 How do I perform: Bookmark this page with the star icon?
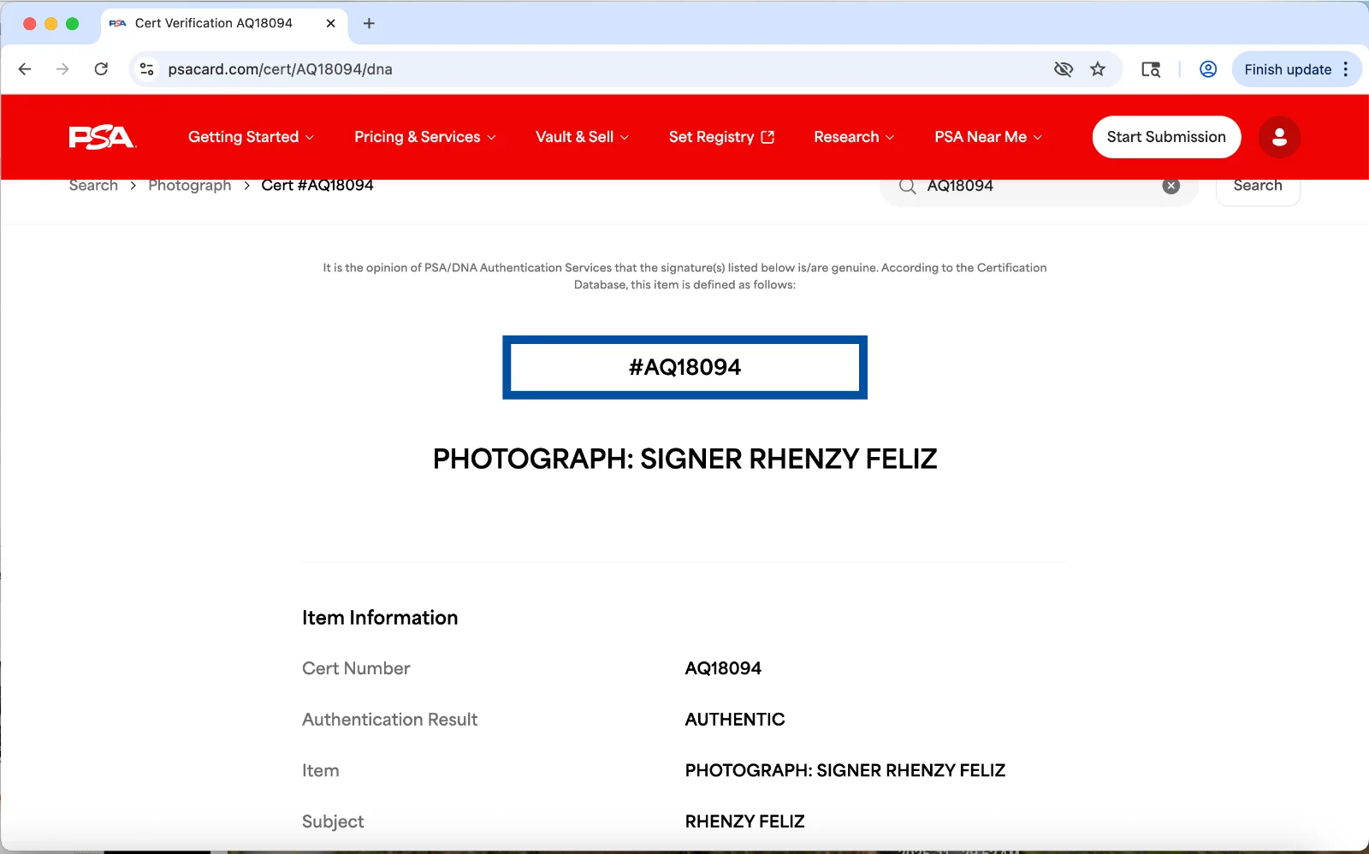point(1098,69)
